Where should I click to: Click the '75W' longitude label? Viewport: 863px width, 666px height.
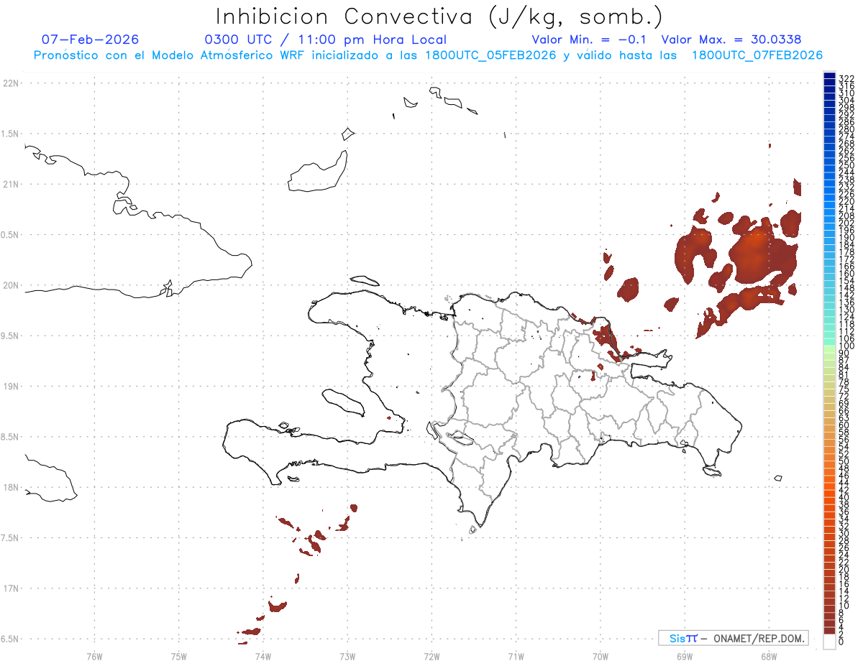pos(179,655)
